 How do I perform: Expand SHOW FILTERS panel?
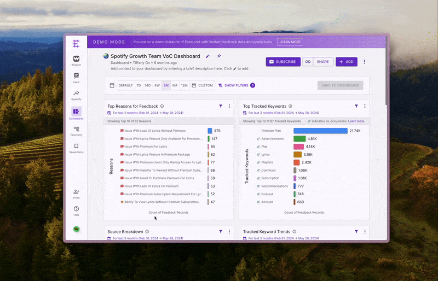coord(237,85)
